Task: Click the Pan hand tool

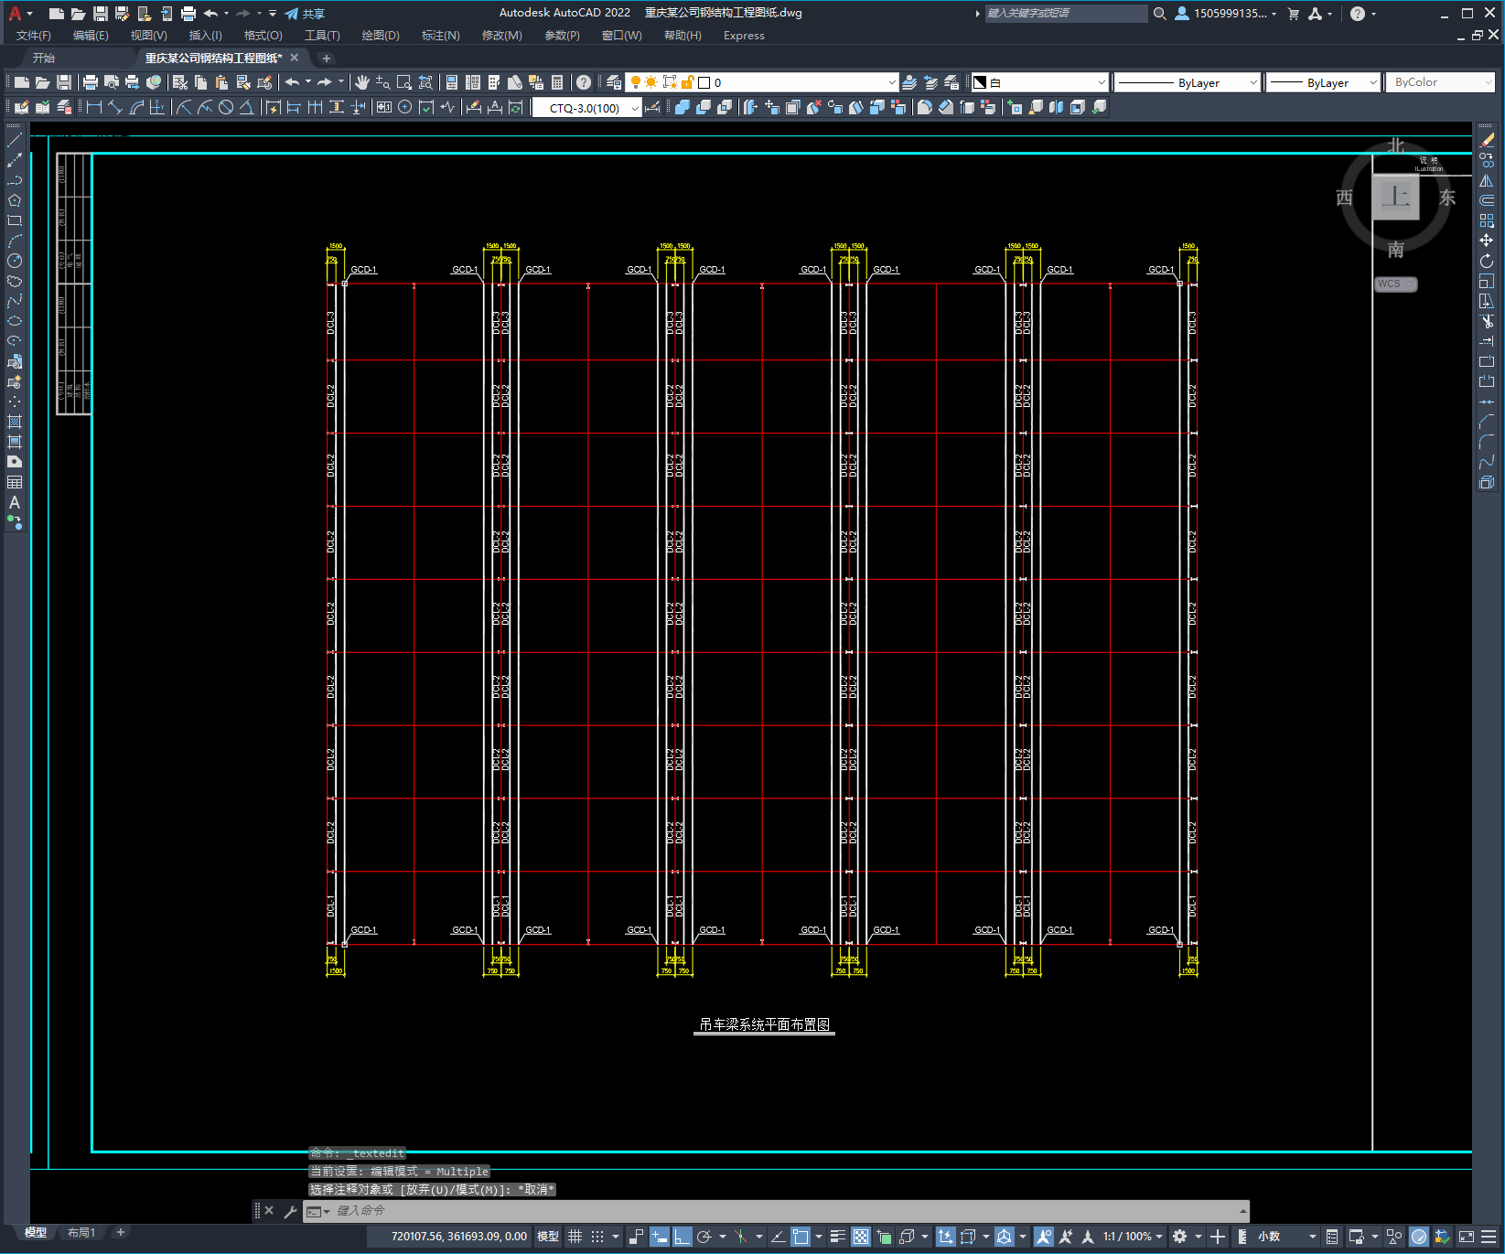Action: (362, 82)
